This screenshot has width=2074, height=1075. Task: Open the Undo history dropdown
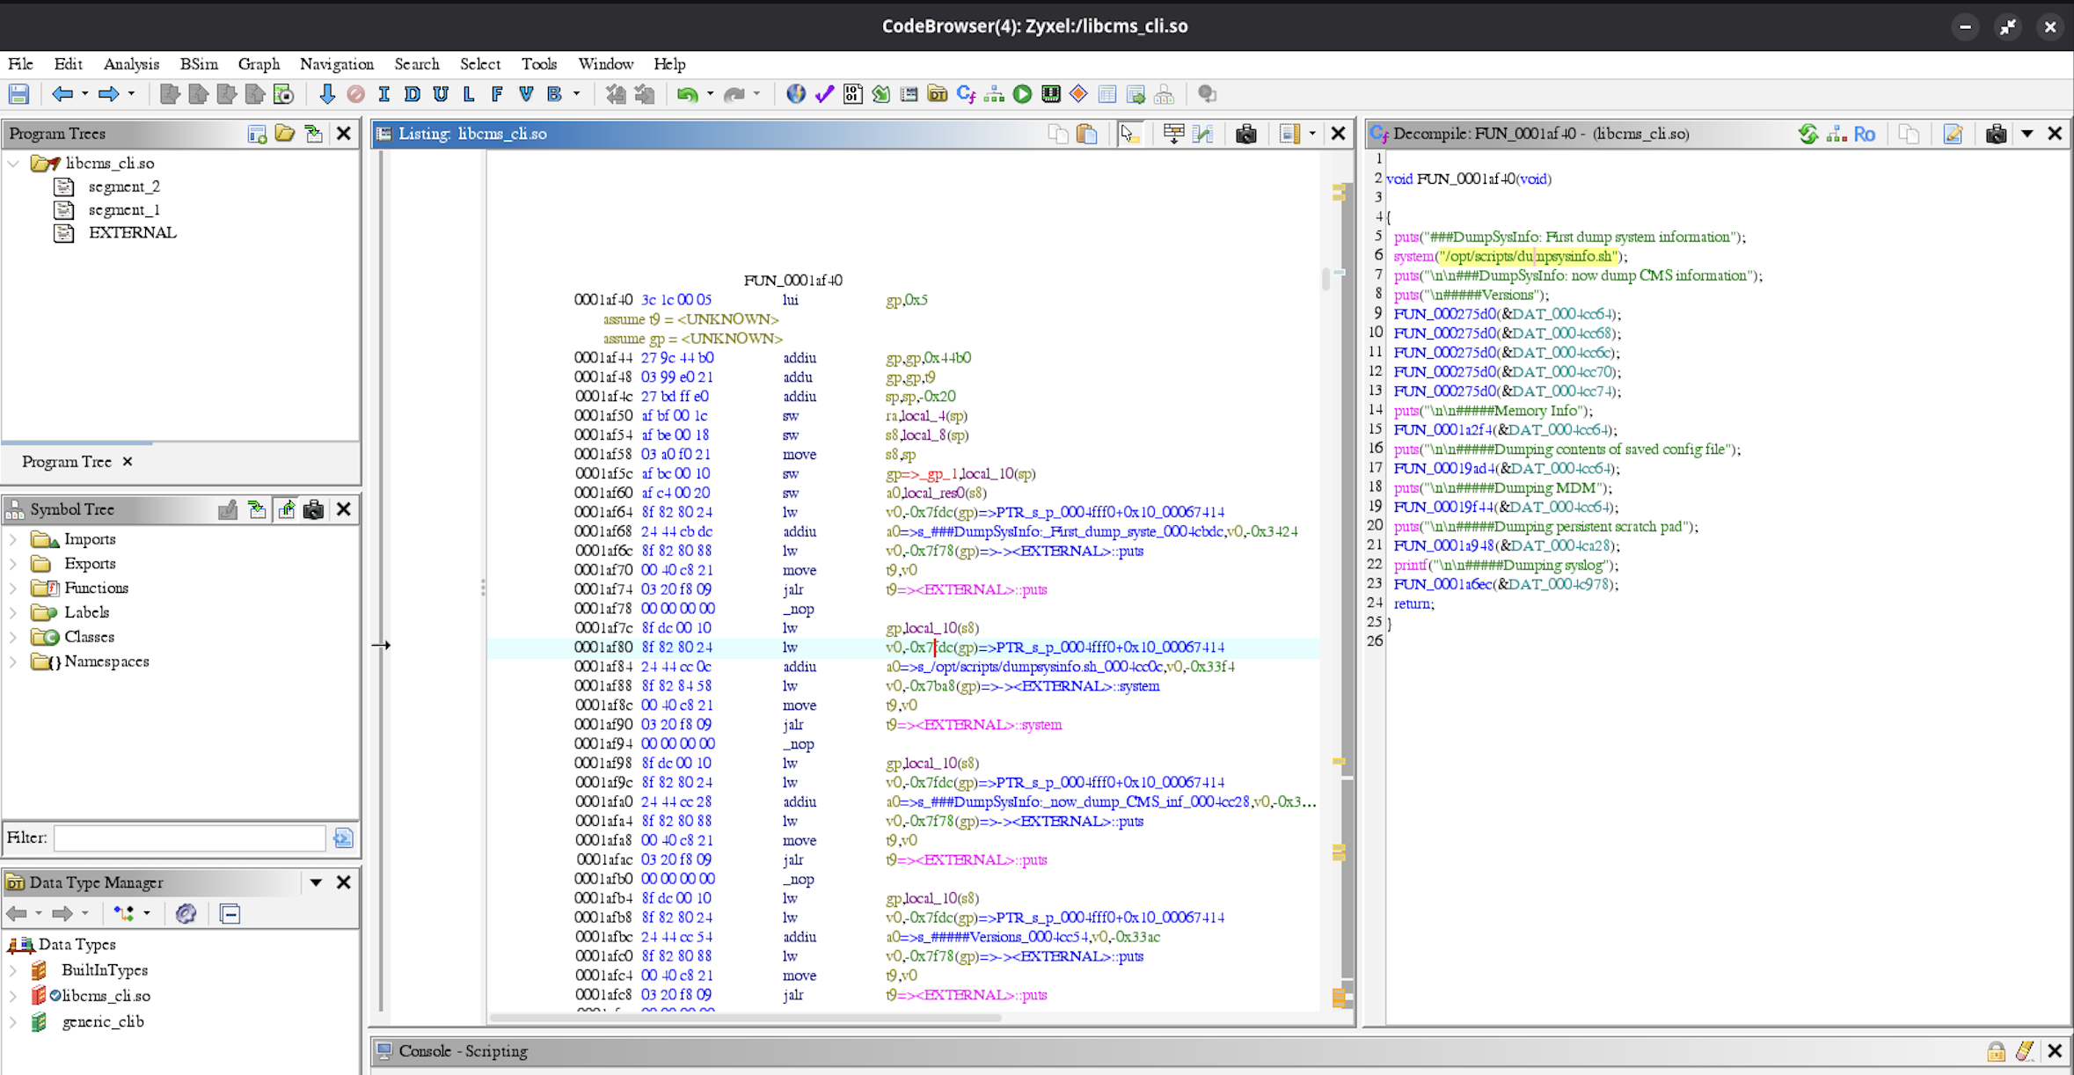pos(710,94)
